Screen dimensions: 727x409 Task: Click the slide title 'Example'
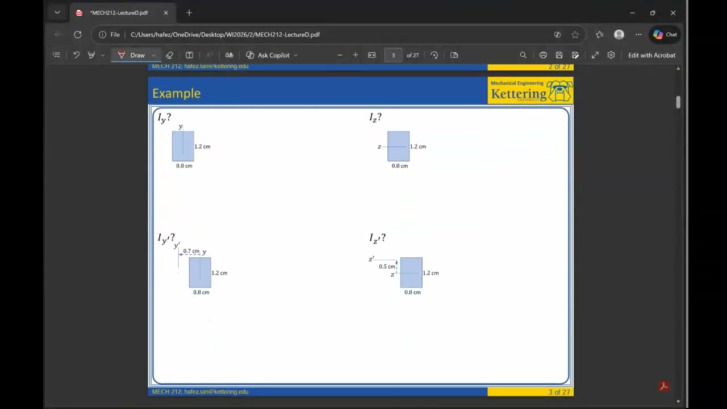176,93
